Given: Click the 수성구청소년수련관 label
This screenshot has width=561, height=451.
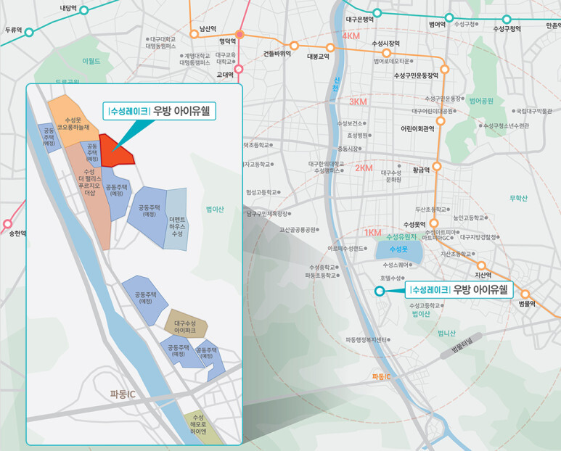Looking at the screenshot, I should pyautogui.click(x=507, y=125).
